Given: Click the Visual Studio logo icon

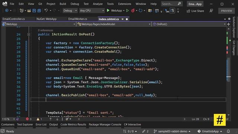Looking at the screenshot, I should point(5,4).
